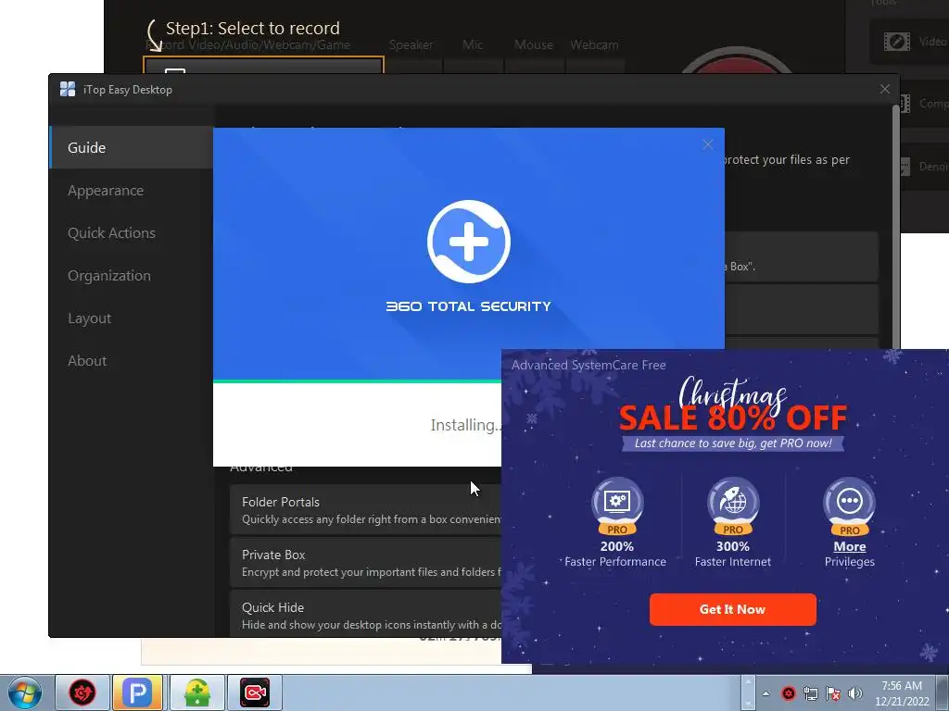Viewport: 949px width, 711px height.
Task: Open the volume speaker tray icon
Action: (x=855, y=693)
